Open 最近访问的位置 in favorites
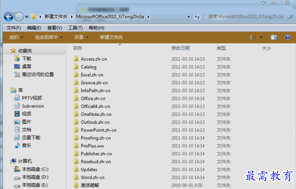296x189 pixels. [x=38, y=74]
